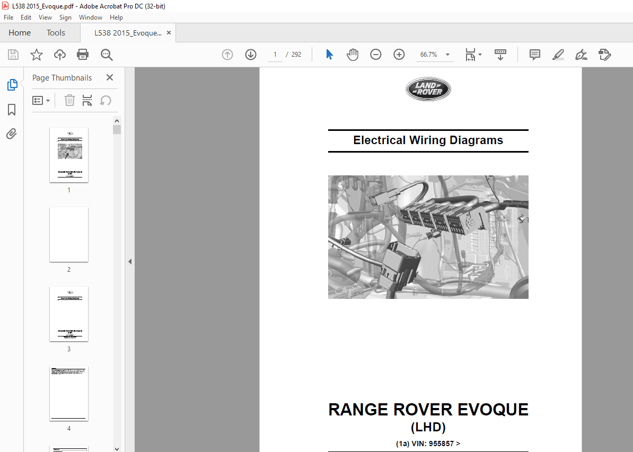
Task: Go to previous page arrow
Action: [227, 55]
